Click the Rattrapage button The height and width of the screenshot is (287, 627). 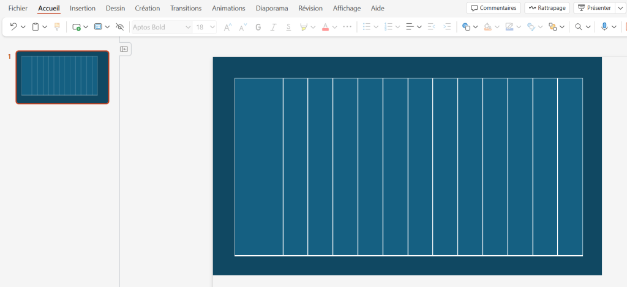pyautogui.click(x=547, y=8)
